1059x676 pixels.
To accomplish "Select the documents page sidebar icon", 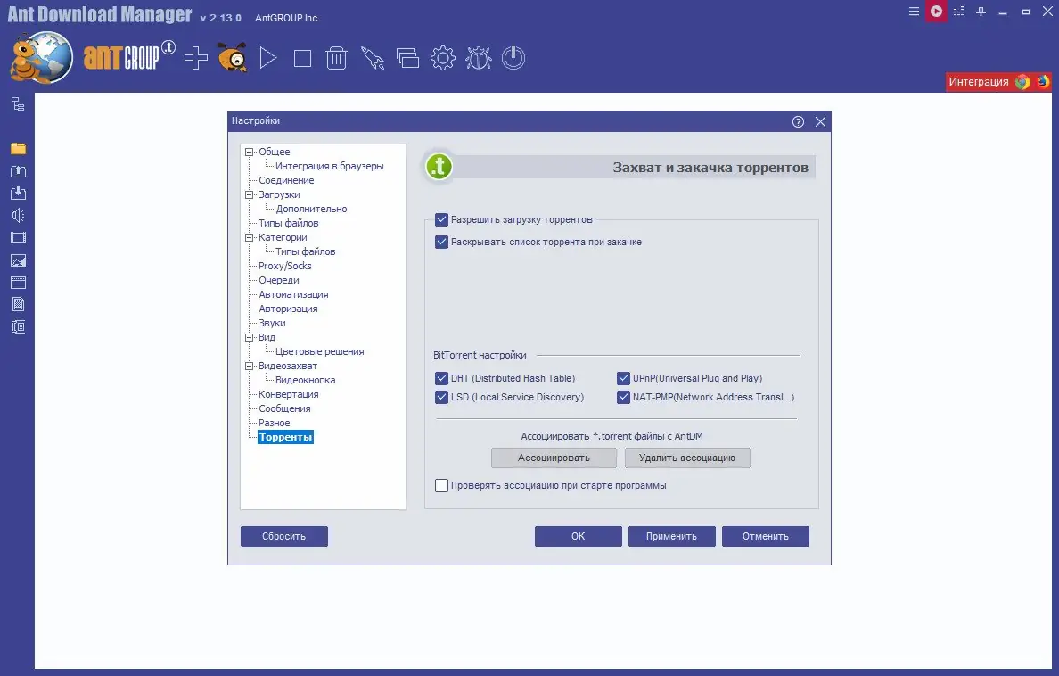I will (18, 305).
